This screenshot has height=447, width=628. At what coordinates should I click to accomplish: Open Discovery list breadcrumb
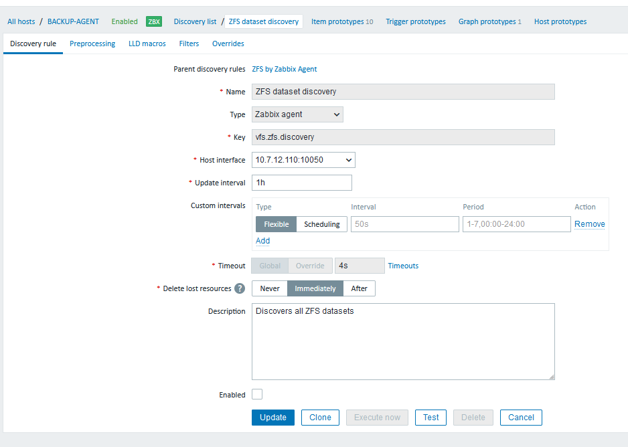tap(195, 21)
